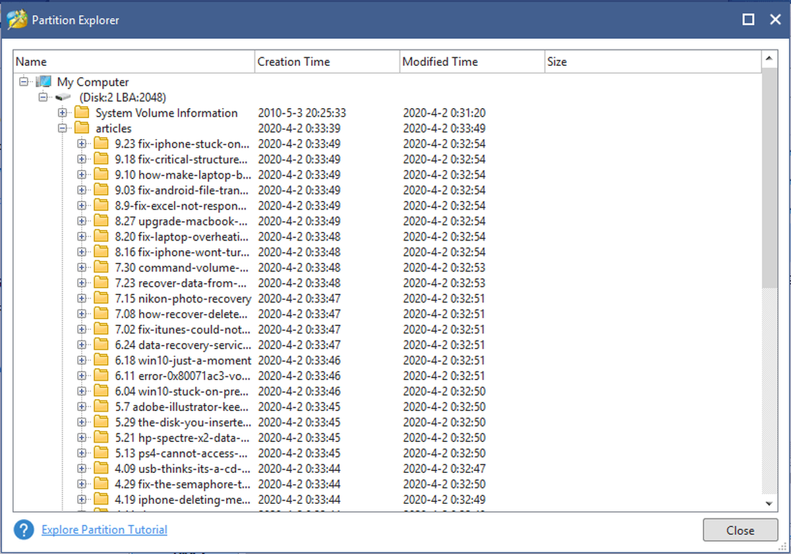Click the articles folder icon
This screenshot has width=791, height=554.
tap(82, 128)
